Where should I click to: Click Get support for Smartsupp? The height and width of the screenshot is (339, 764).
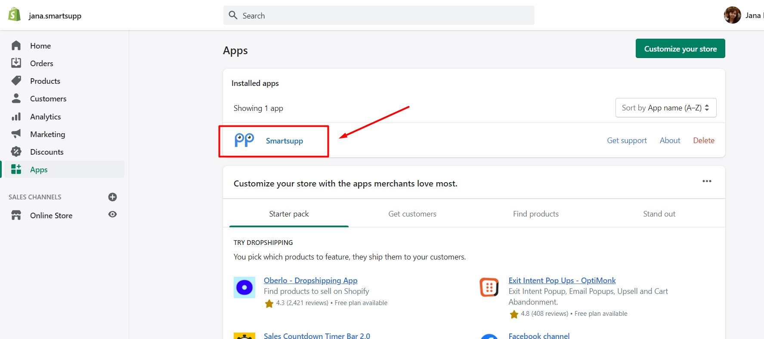627,140
